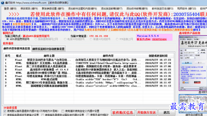The width and height of the screenshot is (207, 116).
Task: Sort by 创建或更新时间 column header
Action: (158, 56)
